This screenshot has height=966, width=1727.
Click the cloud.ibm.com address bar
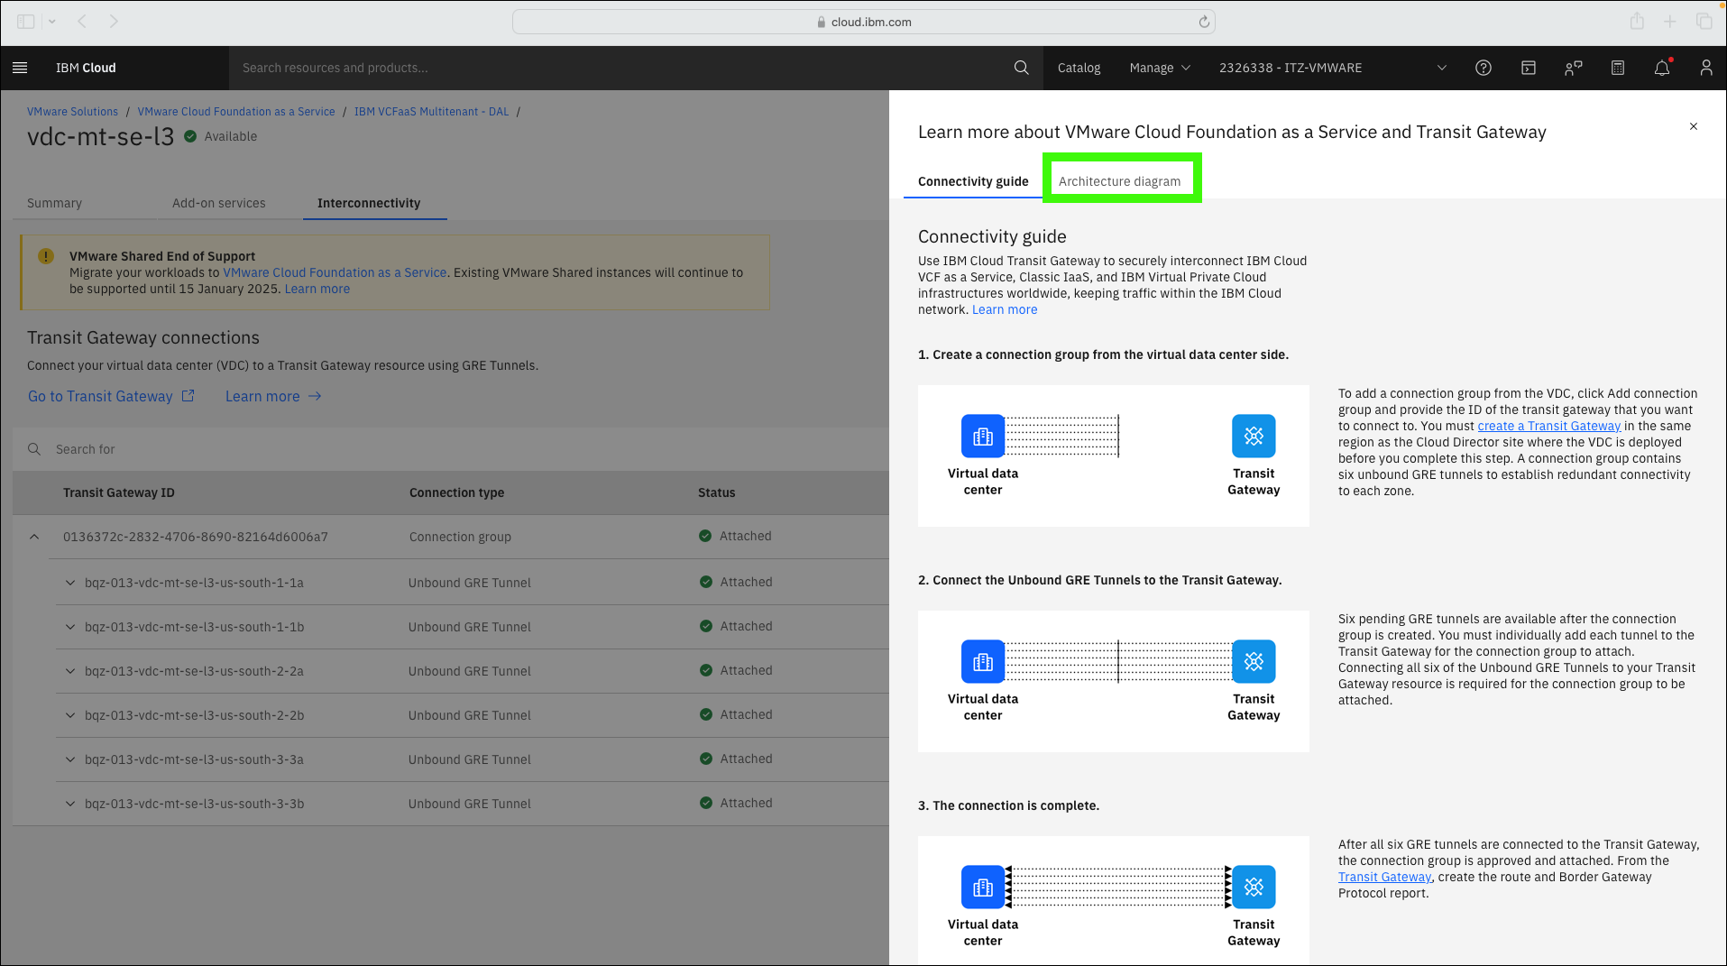(x=863, y=22)
